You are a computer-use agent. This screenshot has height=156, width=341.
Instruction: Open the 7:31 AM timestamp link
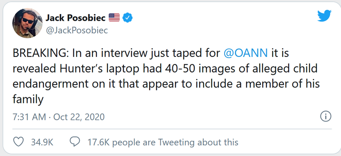point(29,117)
